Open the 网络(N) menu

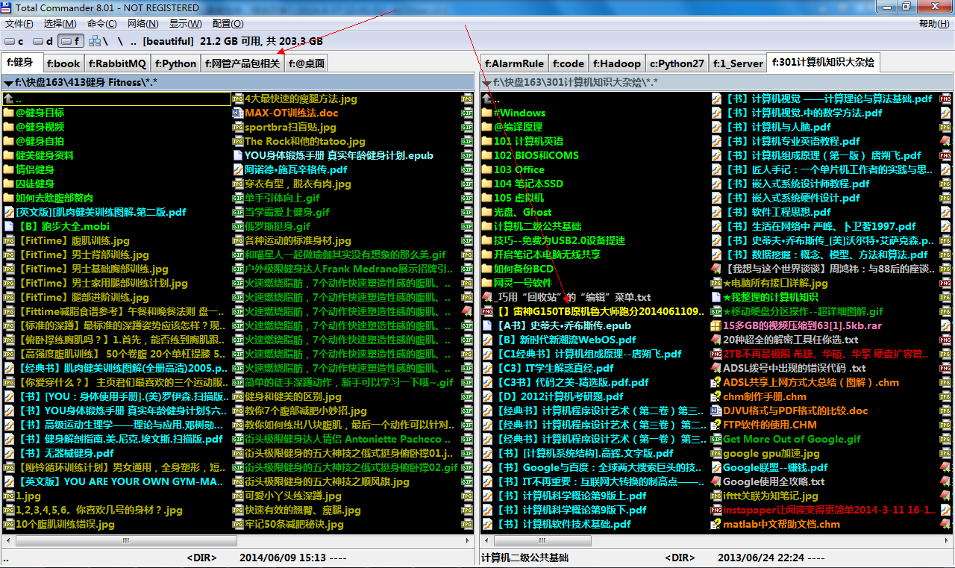[x=142, y=24]
